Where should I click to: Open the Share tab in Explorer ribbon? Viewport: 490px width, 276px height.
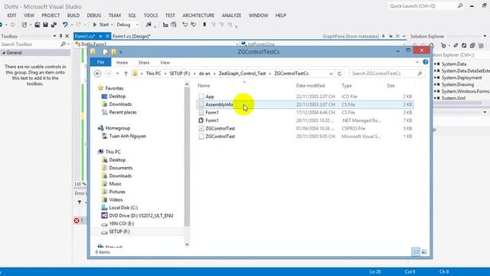coord(144,63)
